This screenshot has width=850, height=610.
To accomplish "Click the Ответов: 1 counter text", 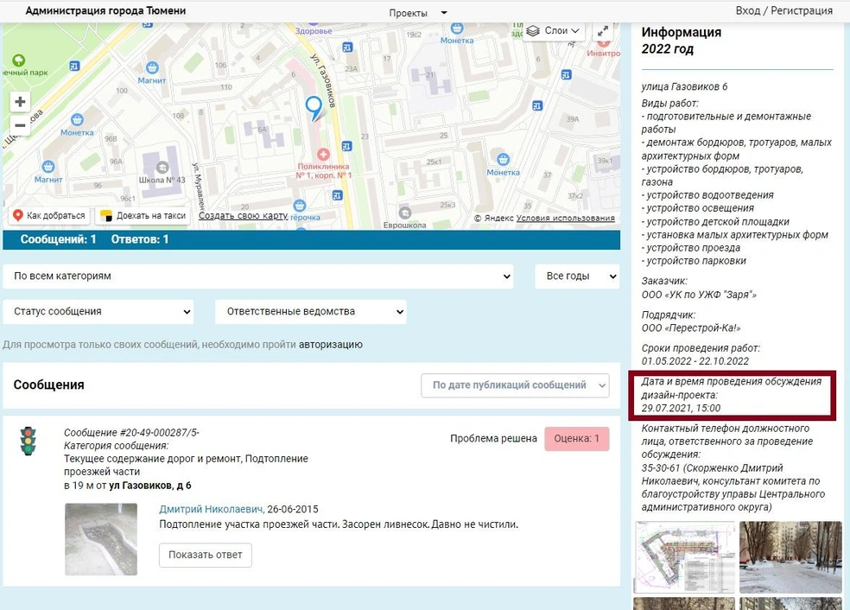I will click(x=140, y=239).
